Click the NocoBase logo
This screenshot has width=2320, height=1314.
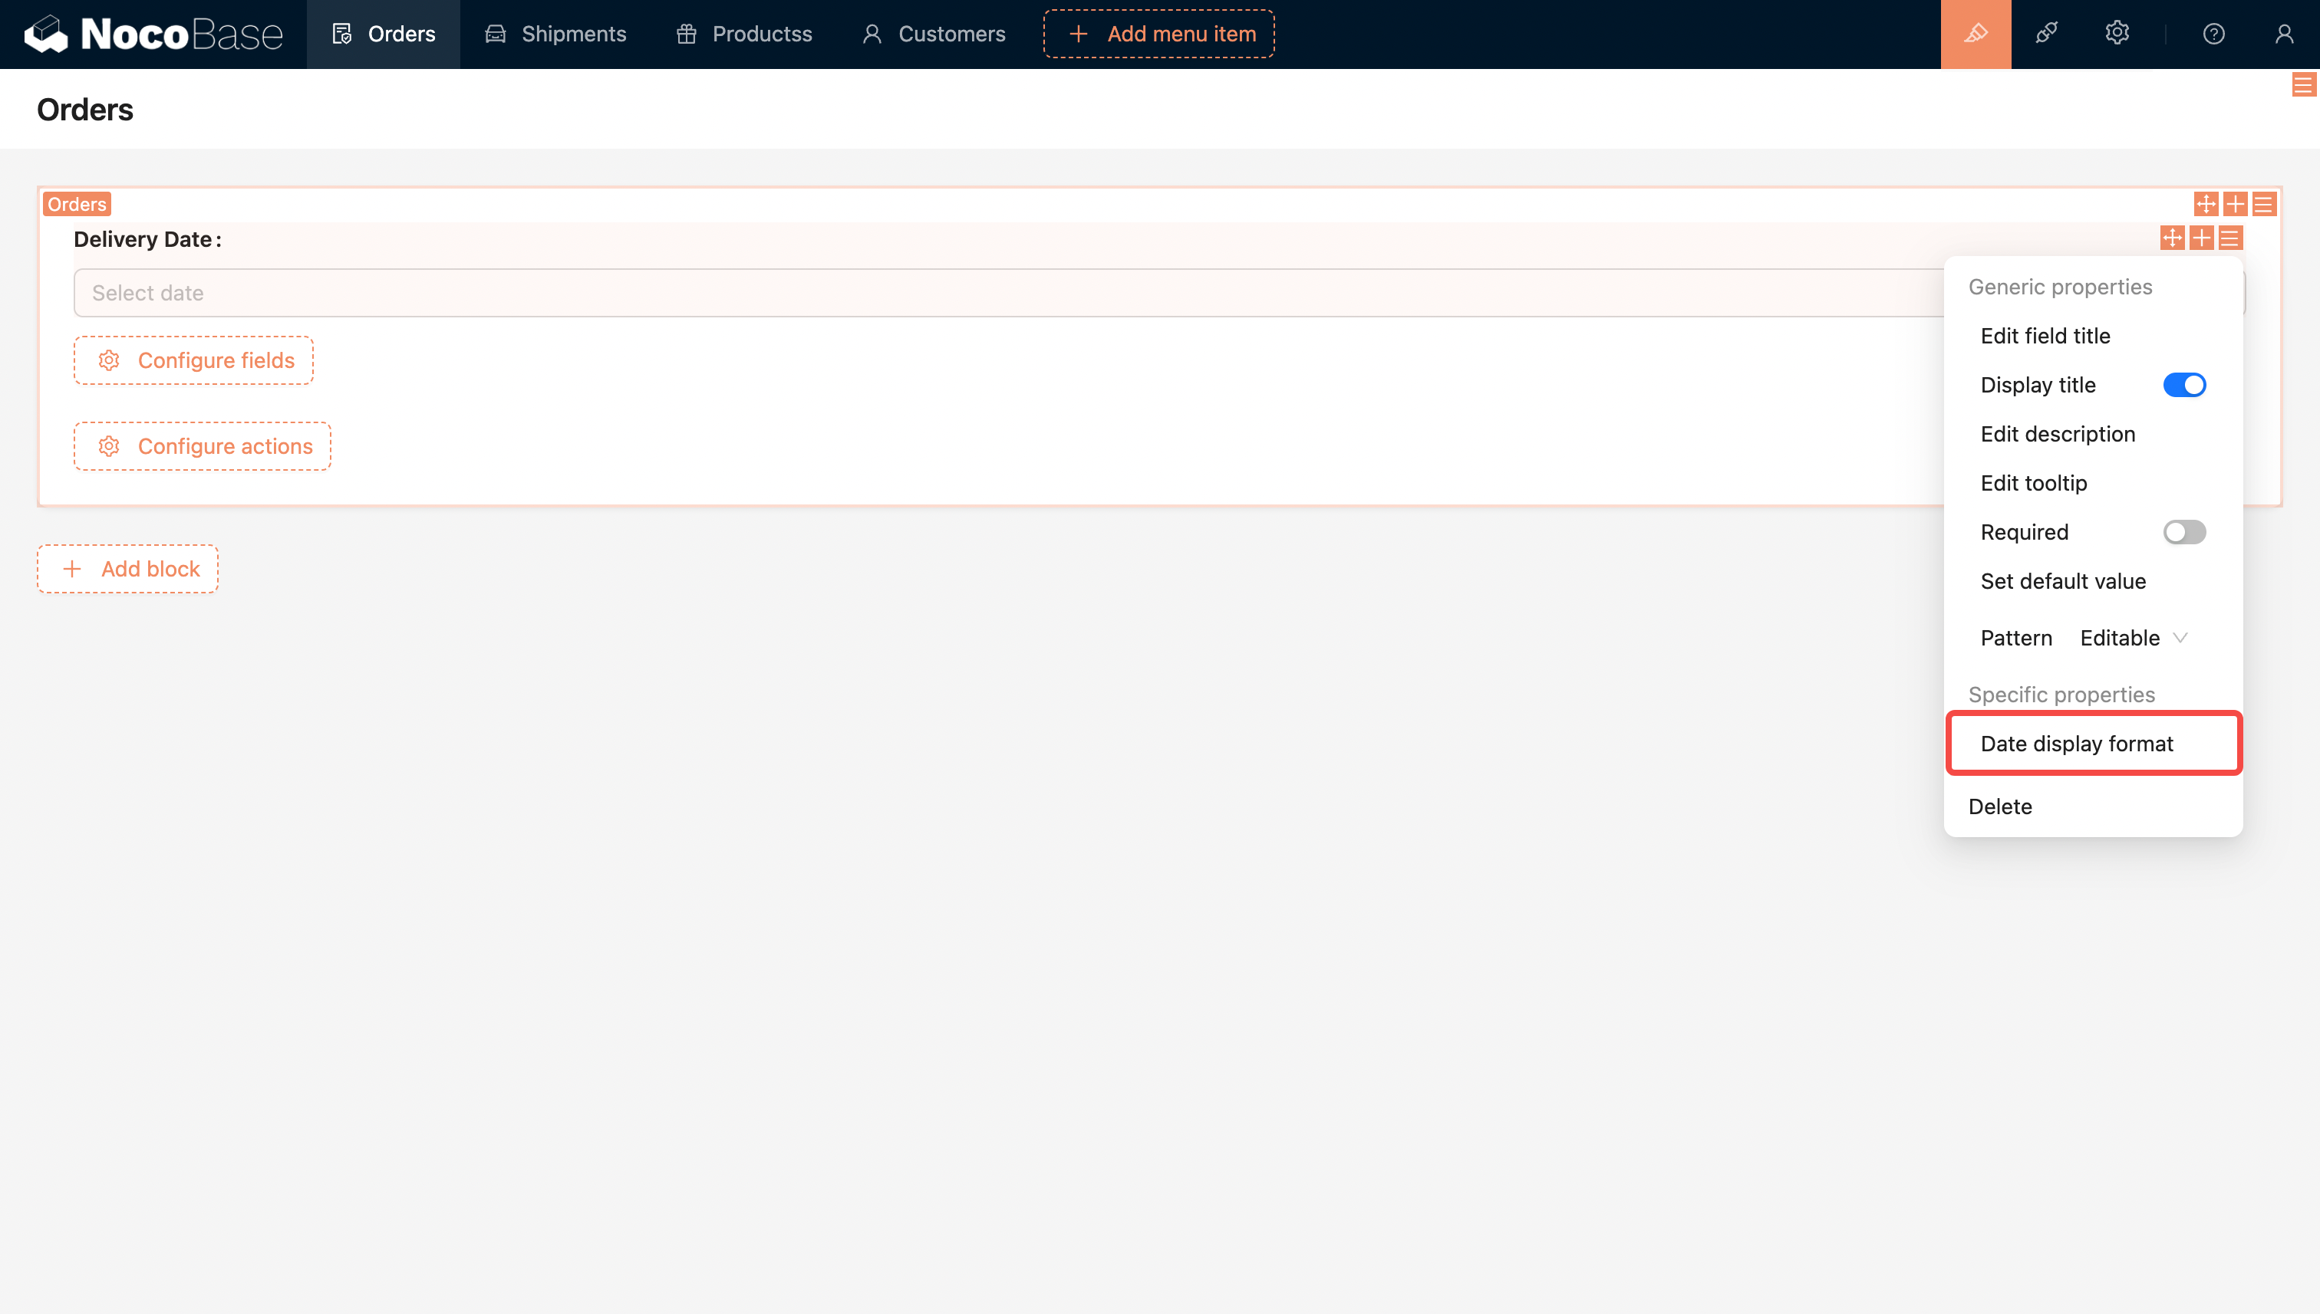(x=153, y=34)
